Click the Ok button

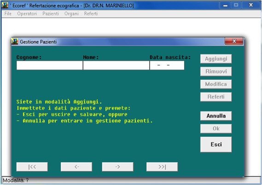point(216,129)
